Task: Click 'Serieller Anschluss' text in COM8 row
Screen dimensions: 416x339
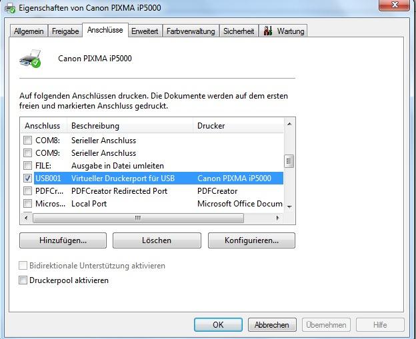Action: 104,141
